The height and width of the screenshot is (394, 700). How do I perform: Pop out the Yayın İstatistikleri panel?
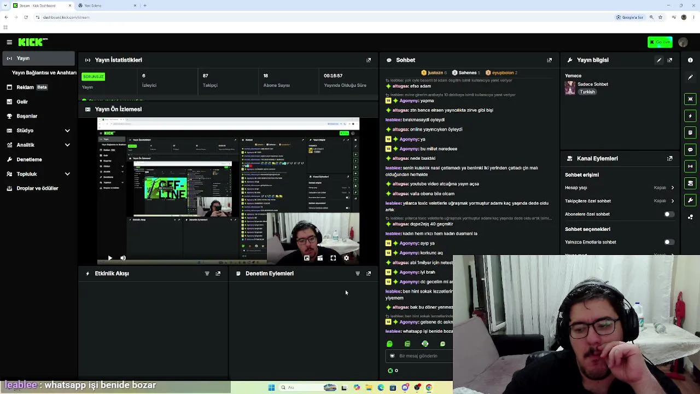[369, 60]
